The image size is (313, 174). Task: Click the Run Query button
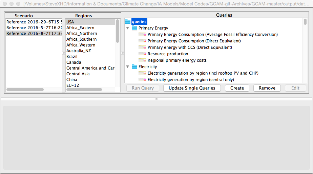tap(143, 88)
